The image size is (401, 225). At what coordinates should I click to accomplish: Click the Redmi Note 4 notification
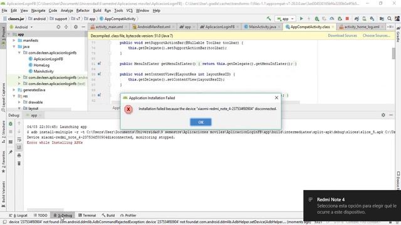[352, 206]
